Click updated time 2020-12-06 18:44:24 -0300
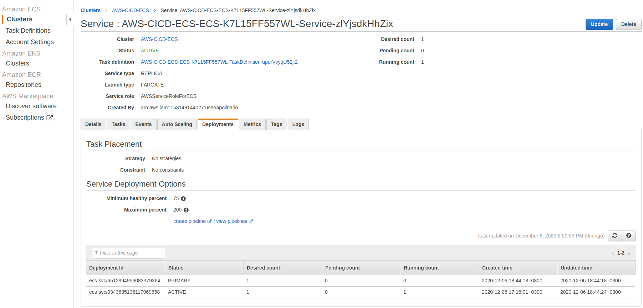This screenshot has width=643, height=308. (x=591, y=292)
